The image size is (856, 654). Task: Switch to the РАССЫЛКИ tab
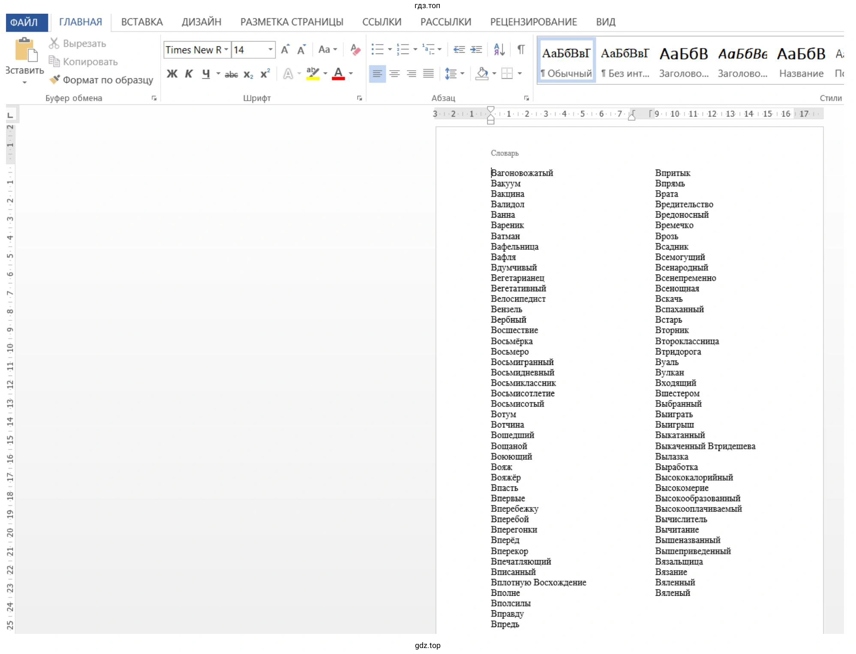(446, 22)
